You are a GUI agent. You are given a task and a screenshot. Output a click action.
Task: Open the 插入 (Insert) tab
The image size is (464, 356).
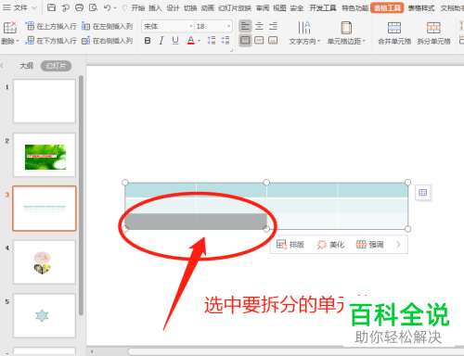[155, 8]
